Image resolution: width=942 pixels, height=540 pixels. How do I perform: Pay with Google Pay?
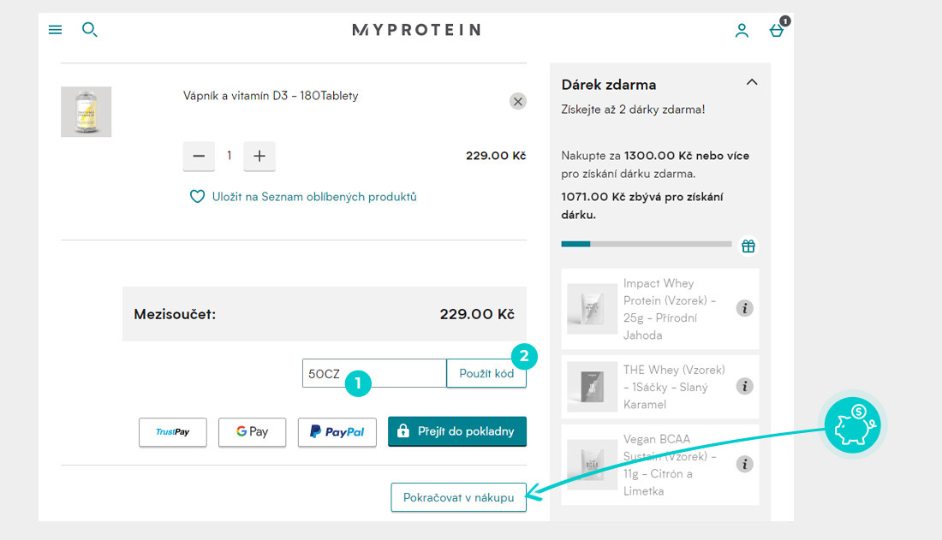(x=253, y=432)
